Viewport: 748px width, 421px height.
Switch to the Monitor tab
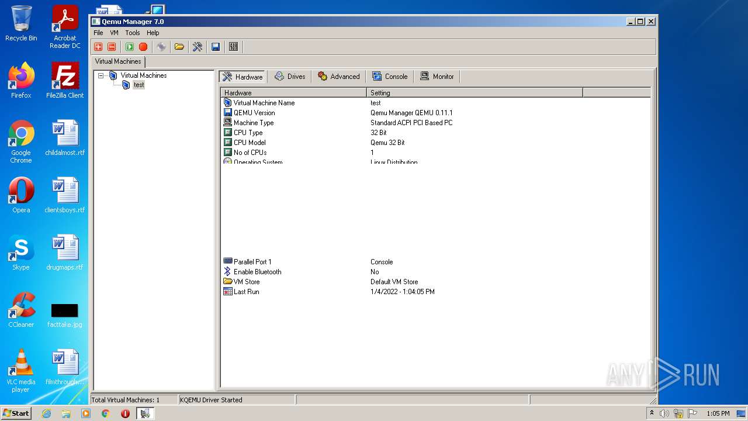[x=437, y=77]
